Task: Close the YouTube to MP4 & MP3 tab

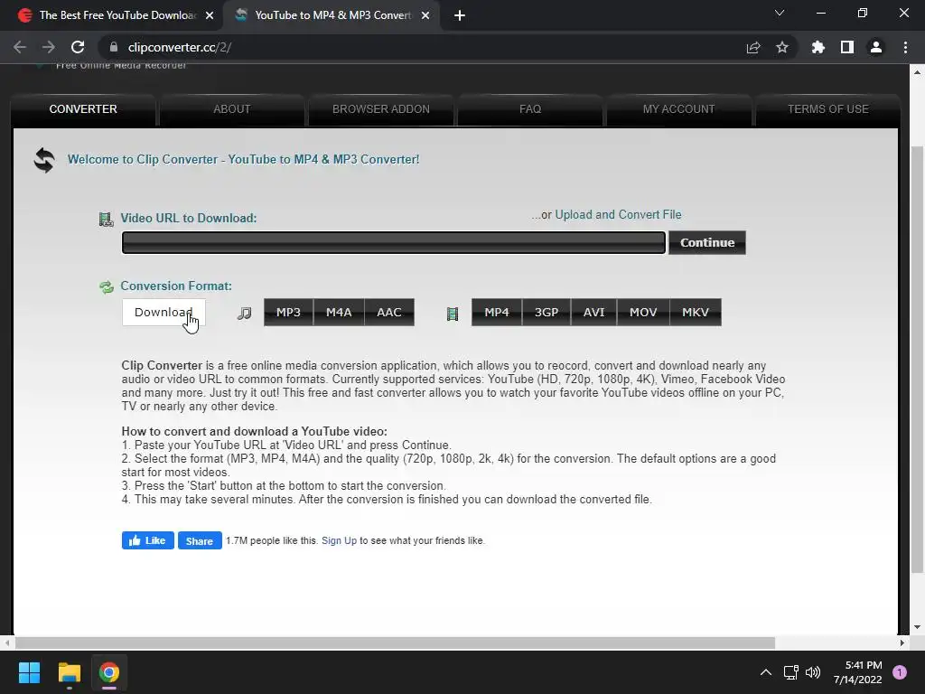Action: point(425,15)
